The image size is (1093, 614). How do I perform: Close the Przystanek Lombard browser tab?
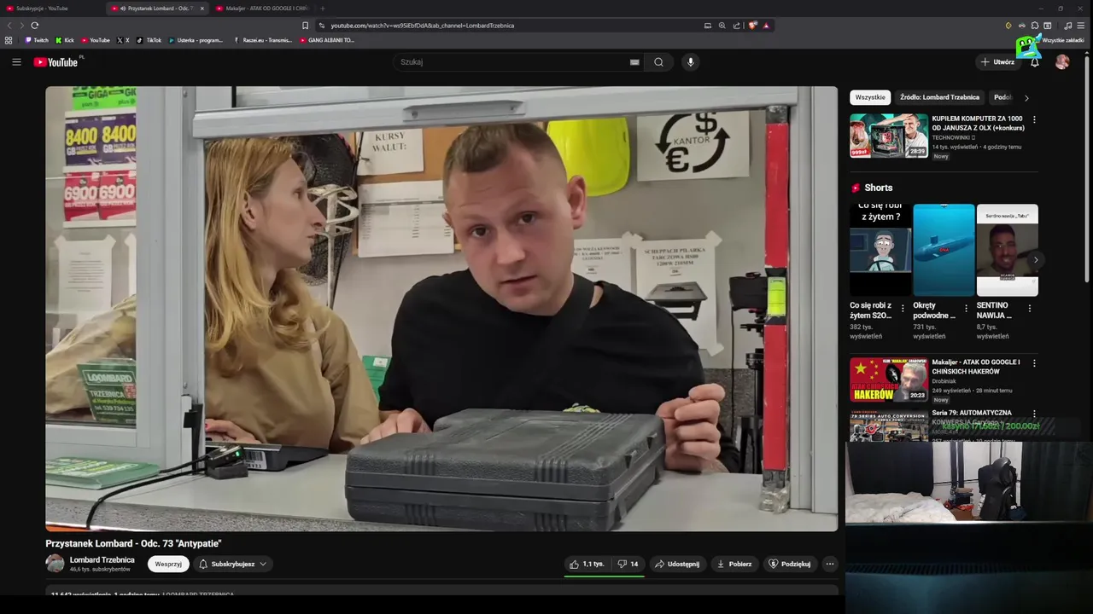coord(202,9)
